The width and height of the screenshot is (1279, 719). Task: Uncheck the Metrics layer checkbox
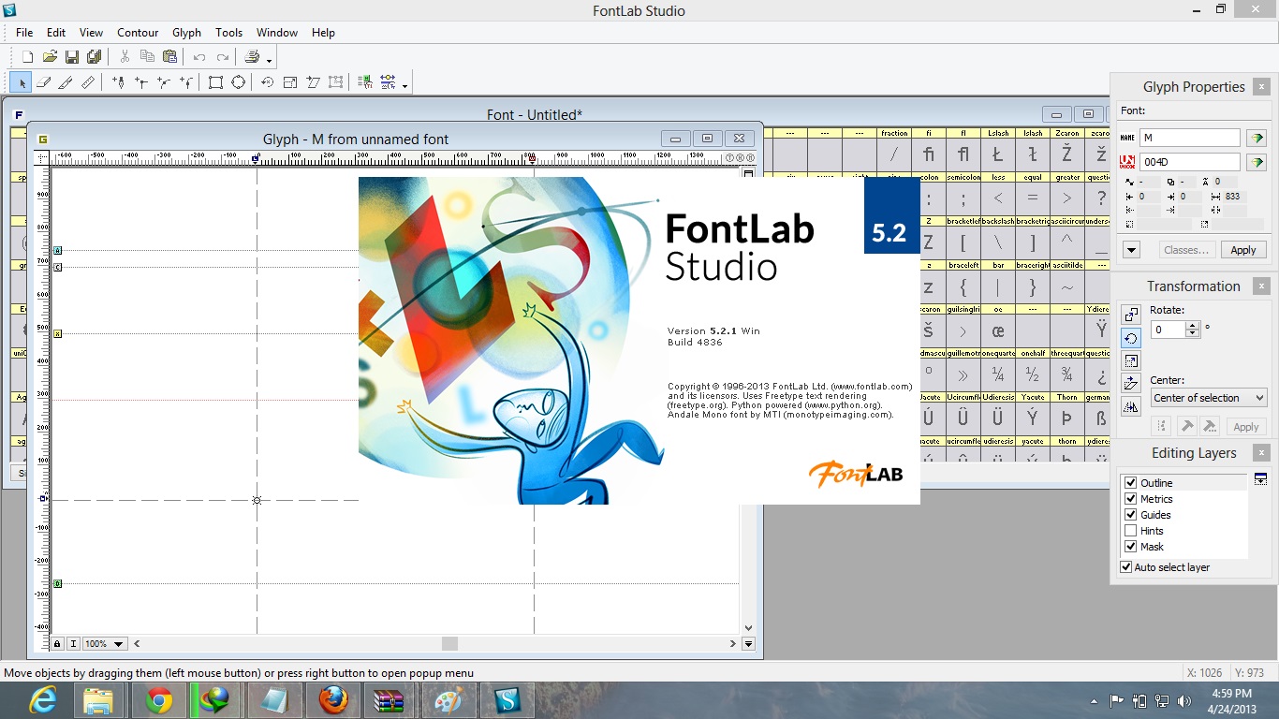(x=1130, y=499)
